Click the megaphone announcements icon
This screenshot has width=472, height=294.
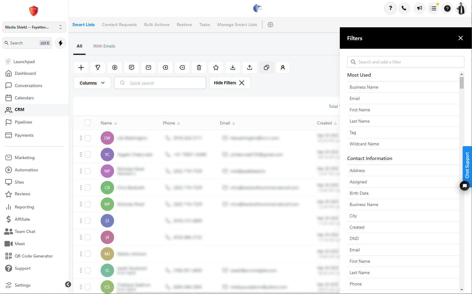pyautogui.click(x=419, y=8)
